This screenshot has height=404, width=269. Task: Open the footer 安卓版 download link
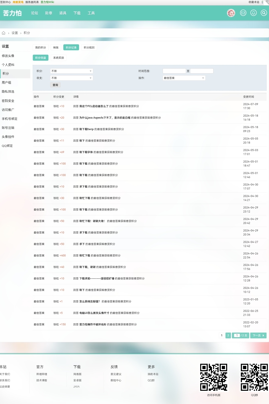(x=78, y=381)
